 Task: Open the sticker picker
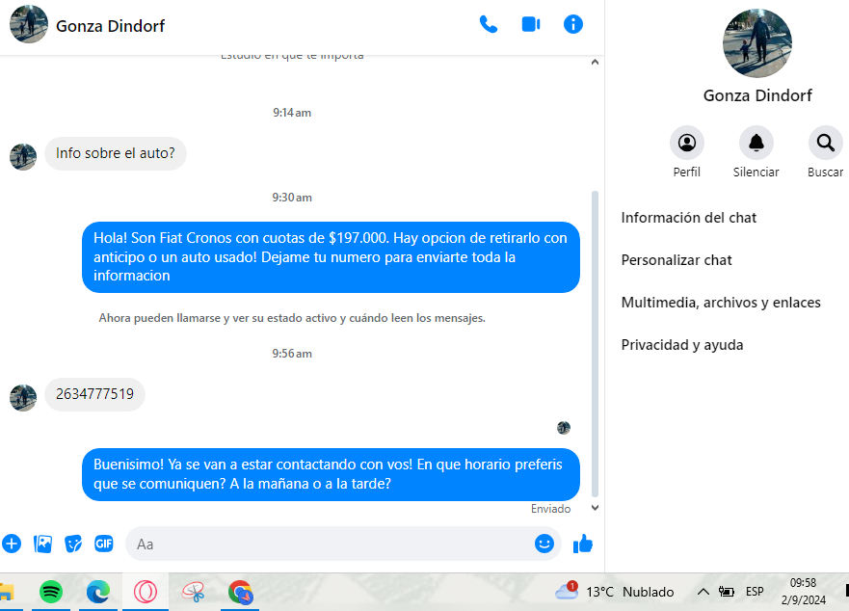pyautogui.click(x=73, y=544)
